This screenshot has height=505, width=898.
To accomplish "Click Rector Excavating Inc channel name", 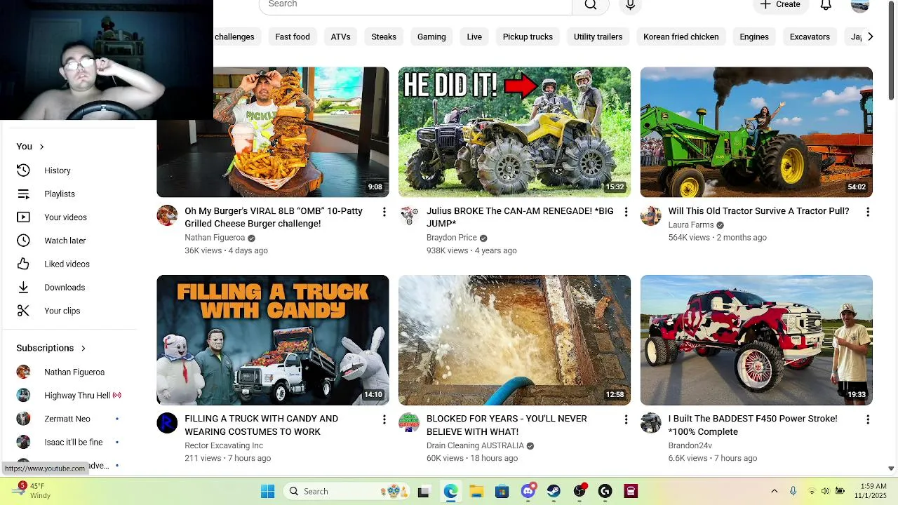I will click(224, 445).
